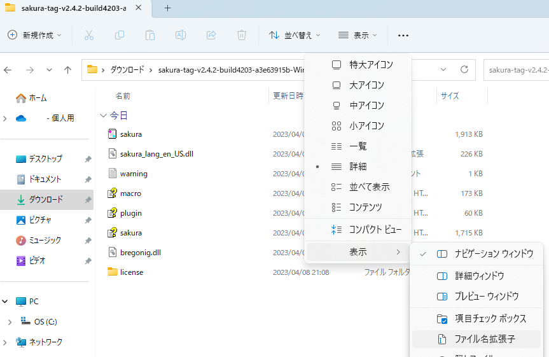The width and height of the screenshot is (549, 357).
Task: Close the sakura-tag folder tab
Action: 139,8
